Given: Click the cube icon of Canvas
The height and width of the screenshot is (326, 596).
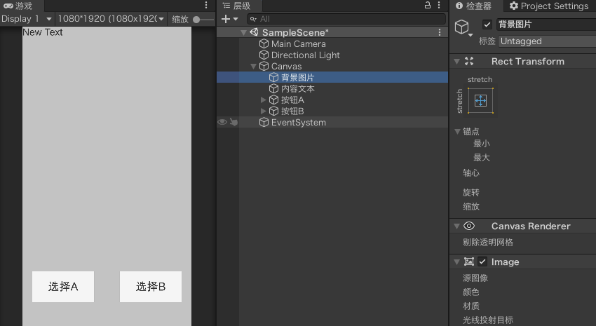Looking at the screenshot, I should (x=264, y=66).
